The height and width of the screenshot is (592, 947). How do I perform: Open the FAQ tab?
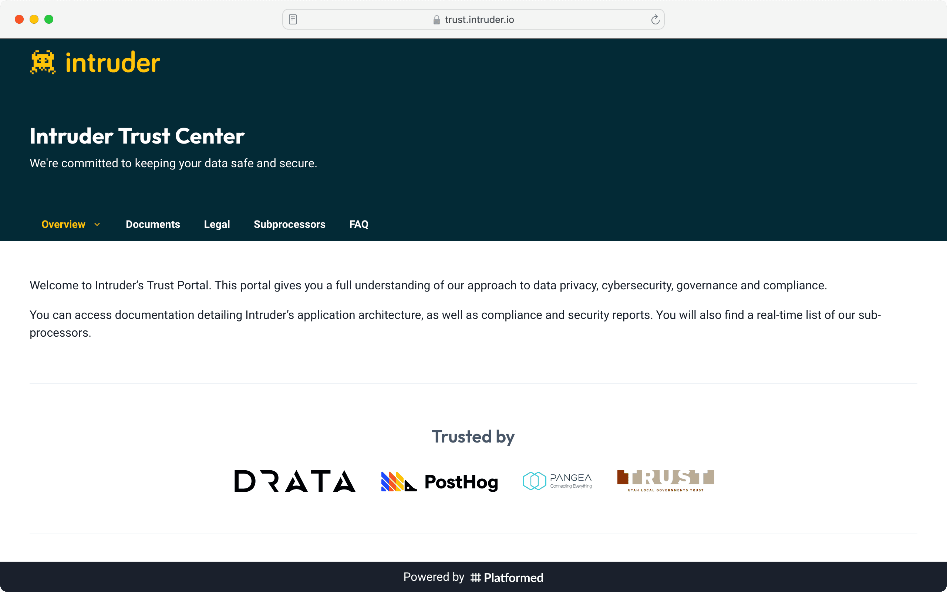(x=358, y=224)
